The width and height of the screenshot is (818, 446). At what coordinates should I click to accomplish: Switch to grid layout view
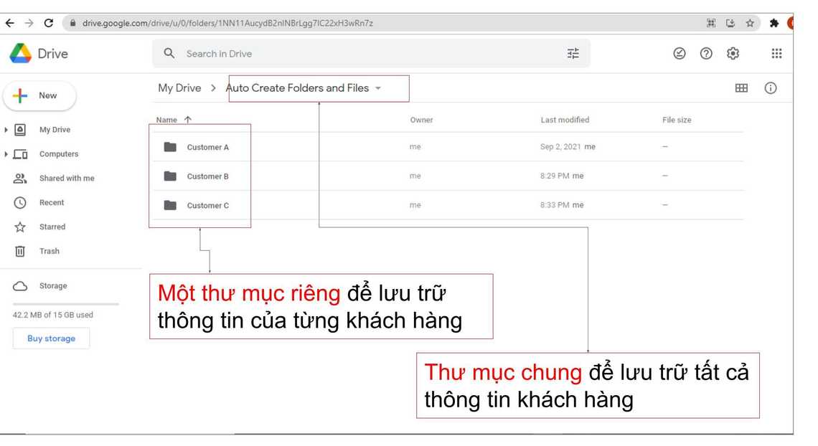coord(741,88)
